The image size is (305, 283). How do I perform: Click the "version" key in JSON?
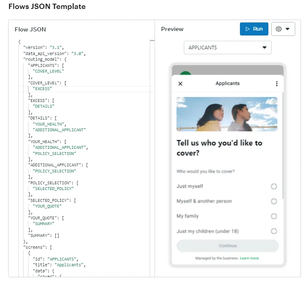point(34,47)
